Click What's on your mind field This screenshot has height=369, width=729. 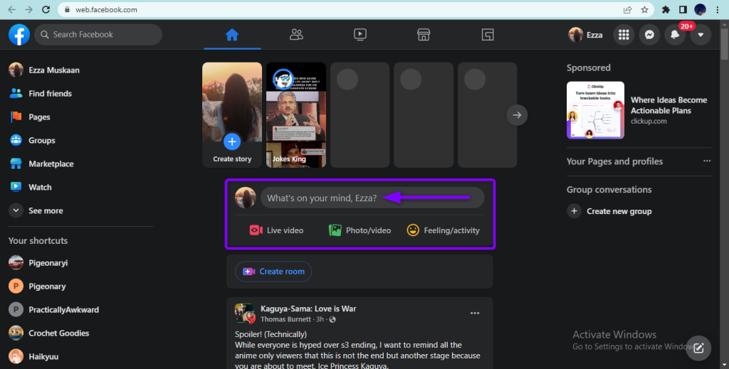372,198
